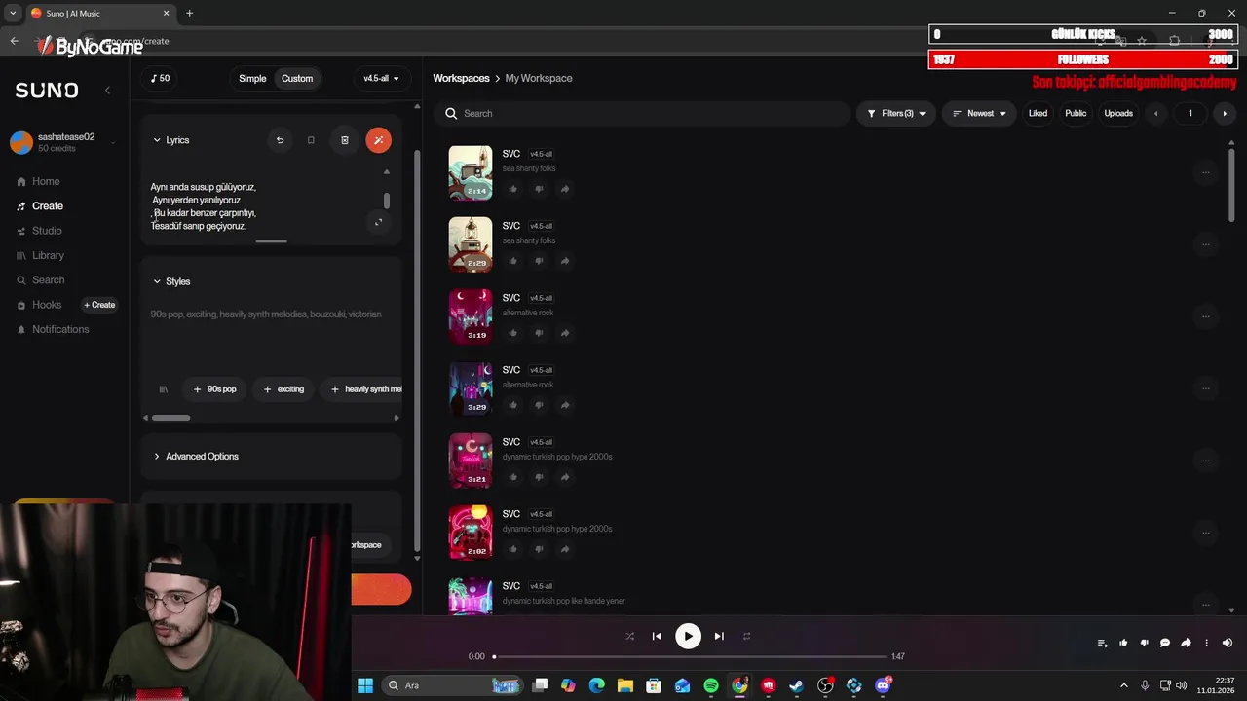The width and height of the screenshot is (1247, 701).
Task: Like the 3:21 dynamic turkish pop song
Action: click(512, 477)
